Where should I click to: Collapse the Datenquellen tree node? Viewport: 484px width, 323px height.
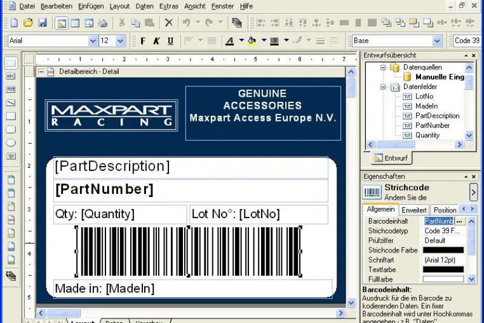tap(383, 67)
